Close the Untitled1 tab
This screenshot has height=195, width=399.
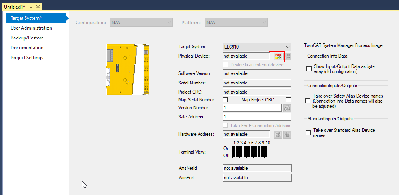(38, 7)
